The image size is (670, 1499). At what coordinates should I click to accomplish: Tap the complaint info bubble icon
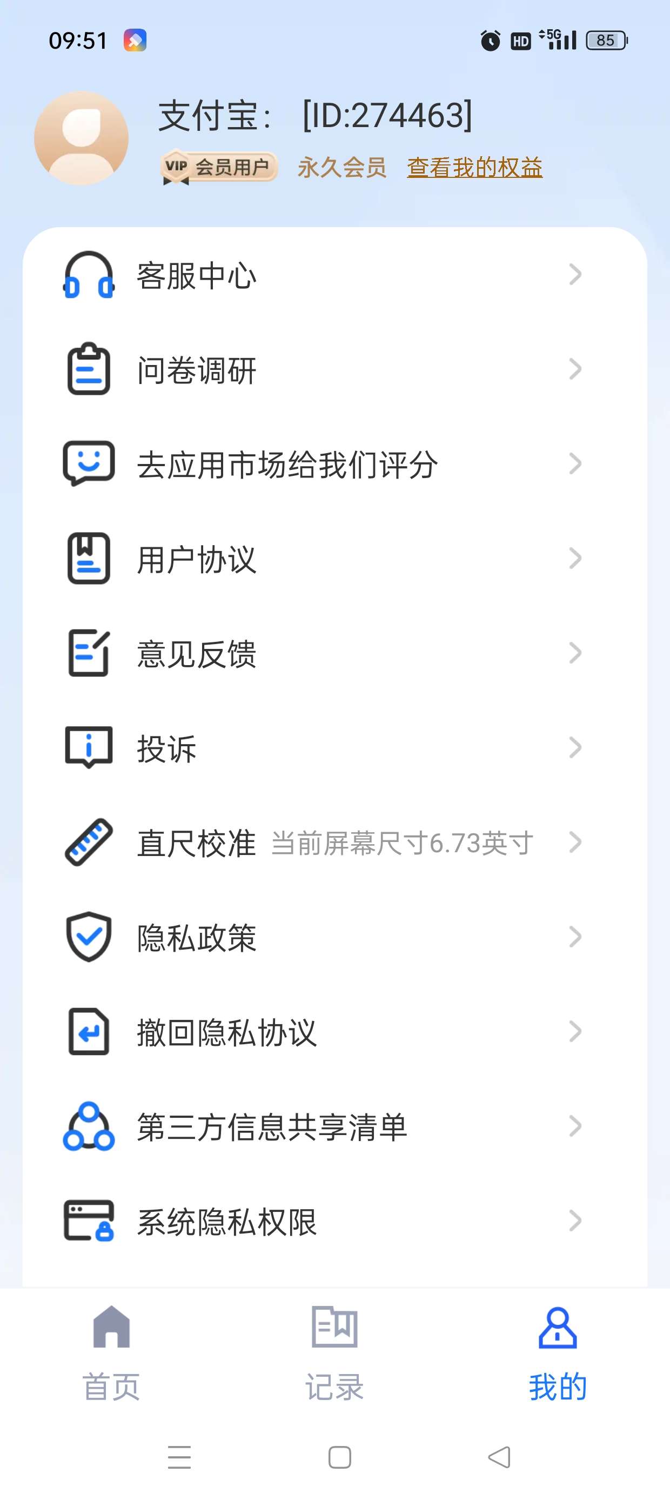89,747
